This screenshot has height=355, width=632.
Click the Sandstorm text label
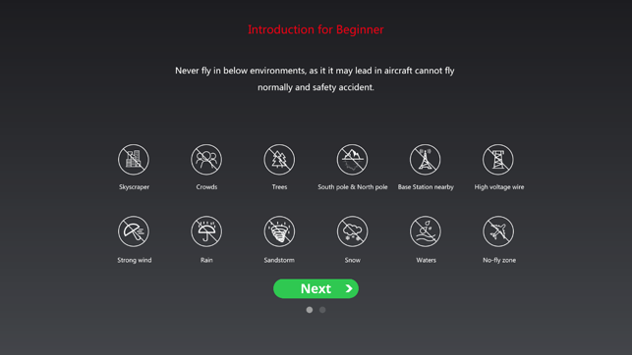tap(279, 260)
